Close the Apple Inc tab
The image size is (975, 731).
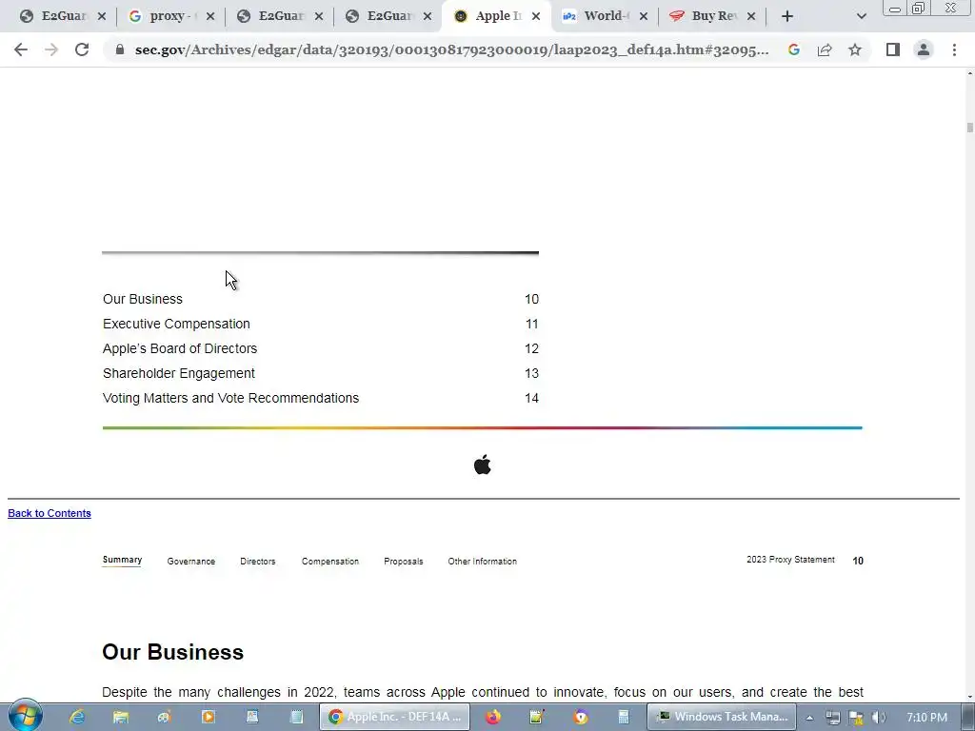pos(536,17)
